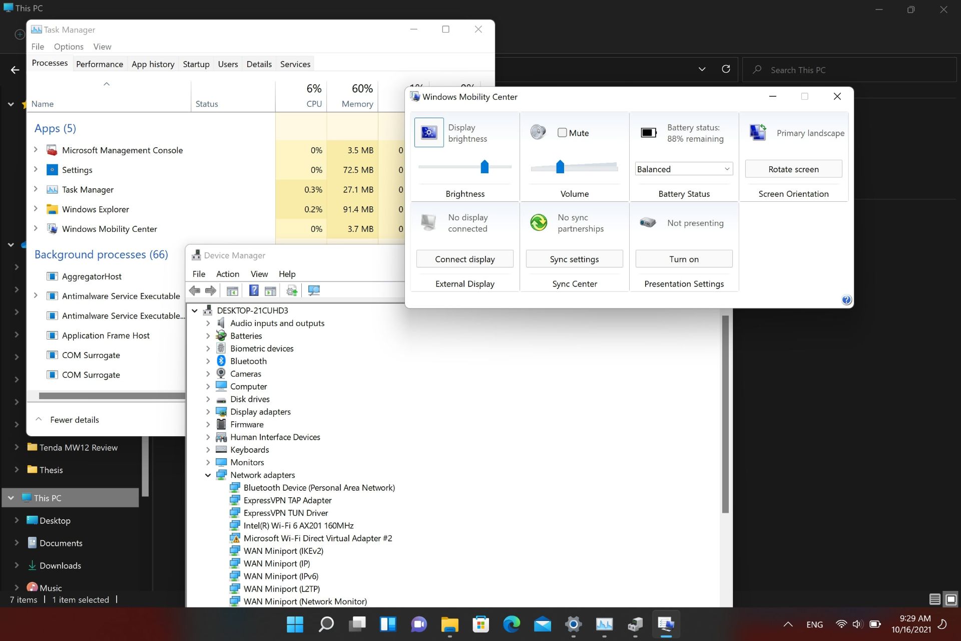This screenshot has width=961, height=641.
Task: Click the External Display connect icon
Action: [429, 222]
